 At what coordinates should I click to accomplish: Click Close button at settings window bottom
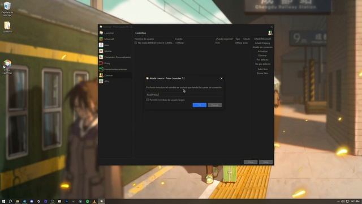(251, 162)
